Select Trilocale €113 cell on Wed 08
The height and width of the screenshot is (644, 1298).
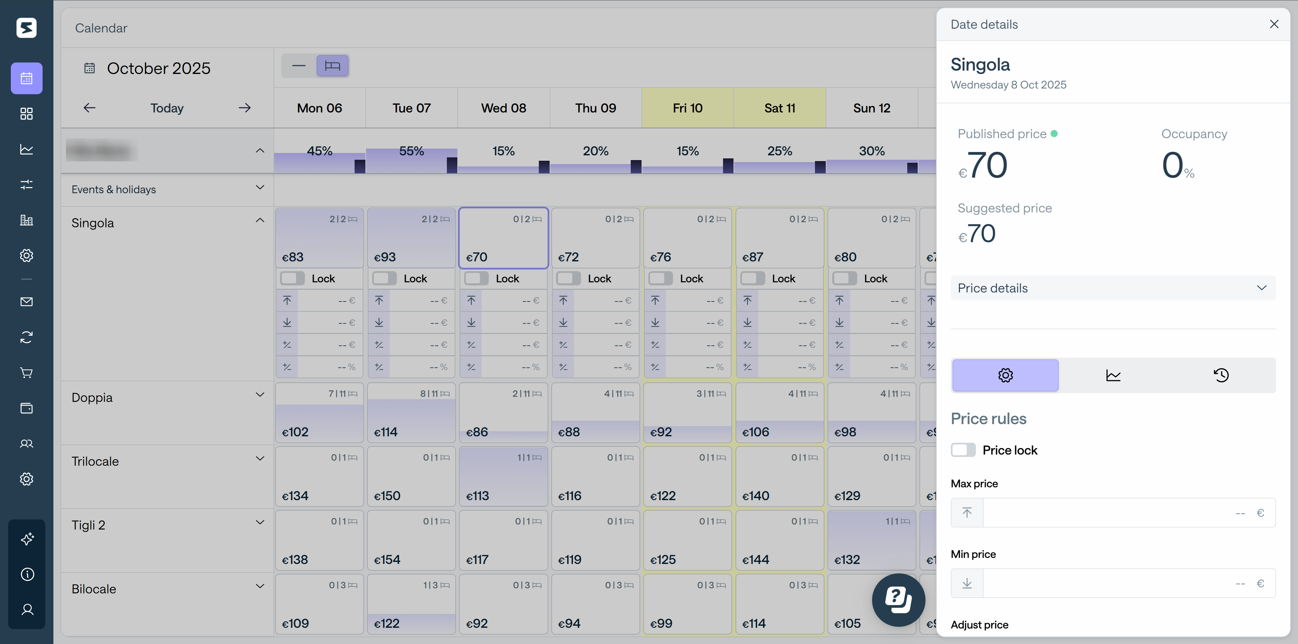click(503, 476)
